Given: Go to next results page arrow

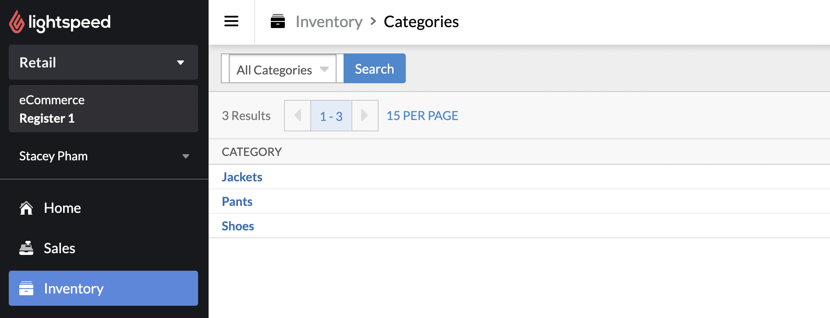Looking at the screenshot, I should point(365,116).
